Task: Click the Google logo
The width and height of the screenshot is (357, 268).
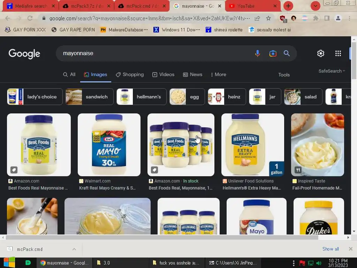Action: 24,54
